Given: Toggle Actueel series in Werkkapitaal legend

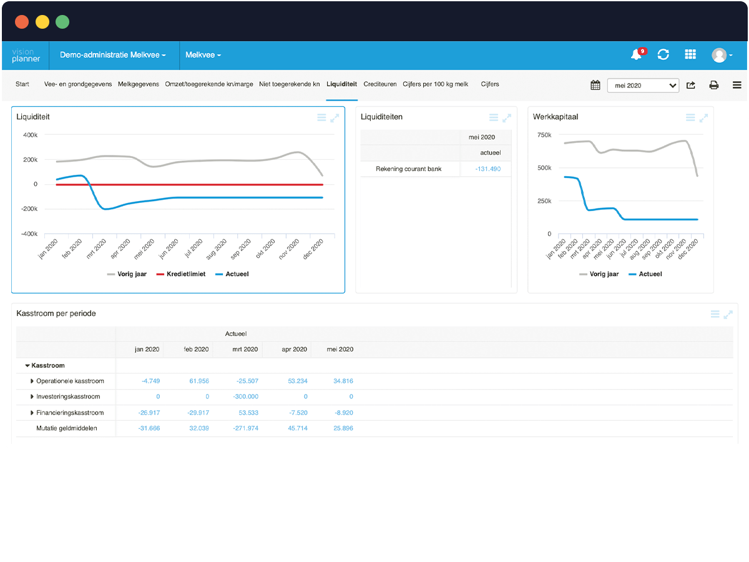Looking at the screenshot, I should [x=645, y=274].
